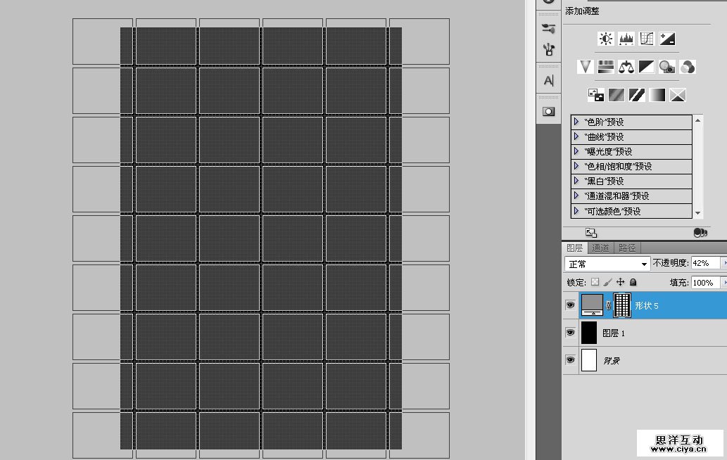Open the 不透明度 opacity slider arrow
727x460 pixels.
tap(723, 263)
